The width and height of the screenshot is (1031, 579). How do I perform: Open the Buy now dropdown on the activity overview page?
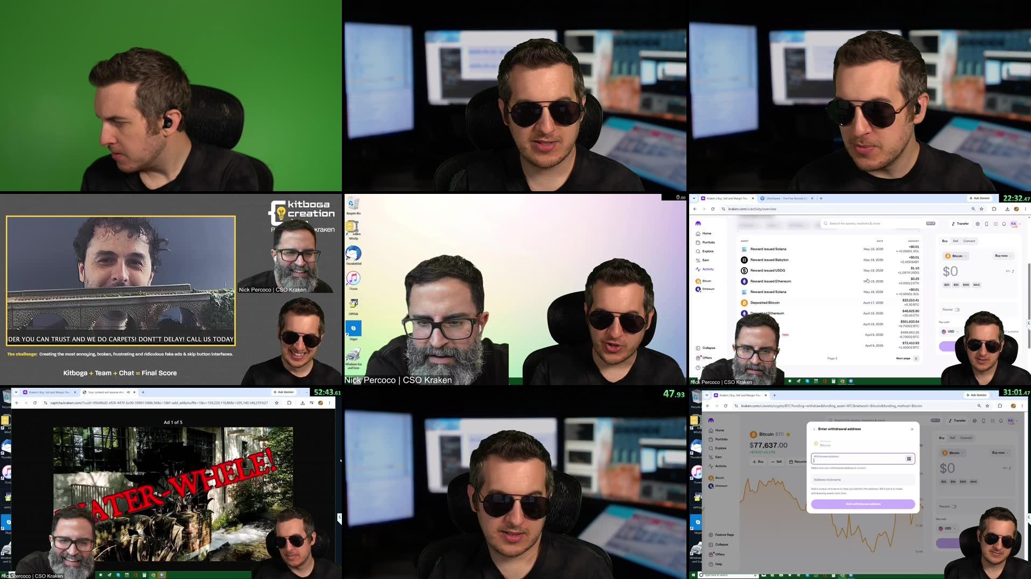point(1003,256)
